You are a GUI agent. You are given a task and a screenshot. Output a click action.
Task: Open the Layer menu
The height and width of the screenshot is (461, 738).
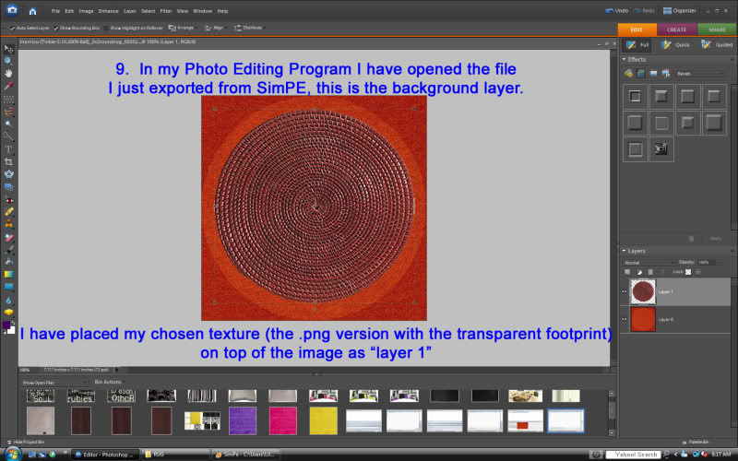point(130,11)
